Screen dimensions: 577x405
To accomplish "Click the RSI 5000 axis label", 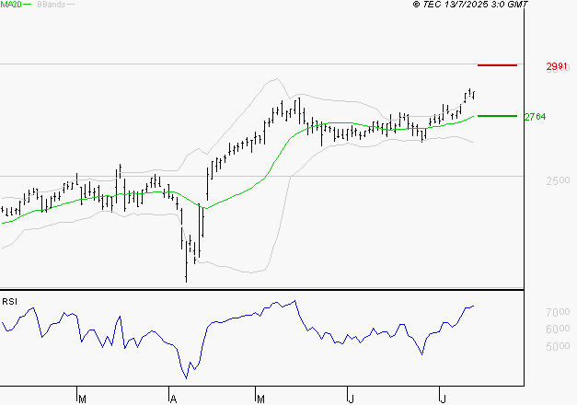I will (x=558, y=346).
